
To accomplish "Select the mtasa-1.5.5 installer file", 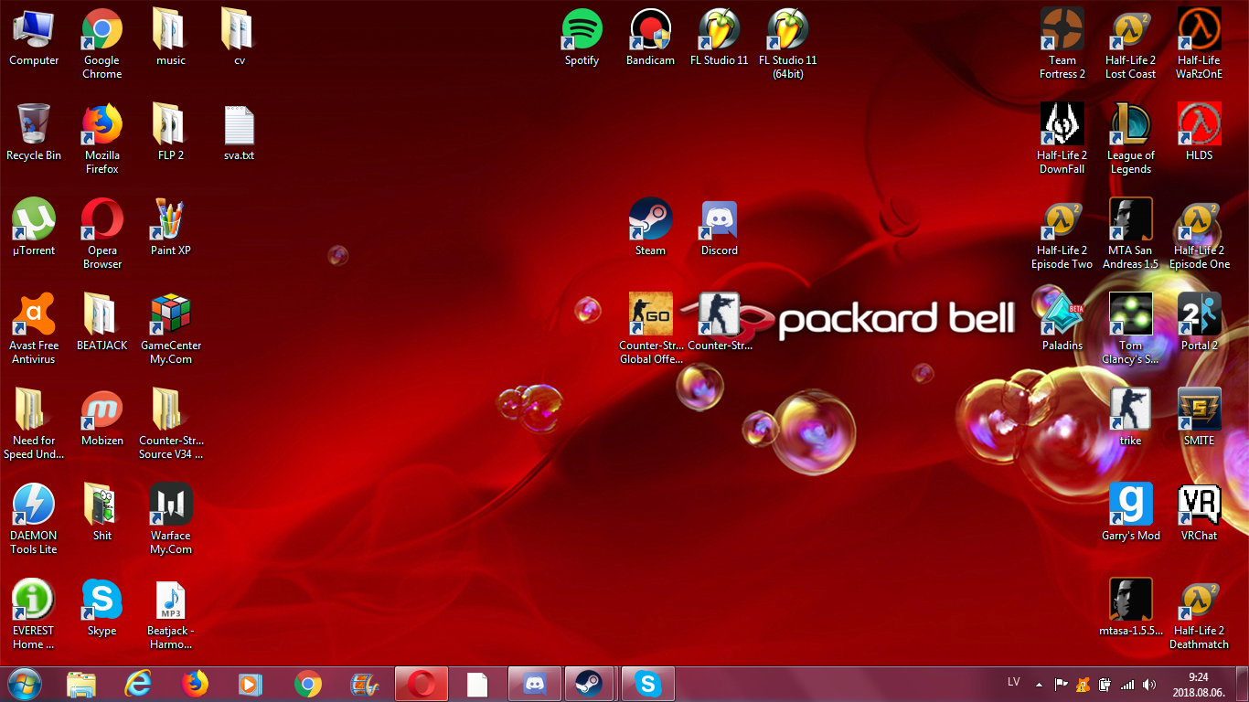I will 1131,608.
